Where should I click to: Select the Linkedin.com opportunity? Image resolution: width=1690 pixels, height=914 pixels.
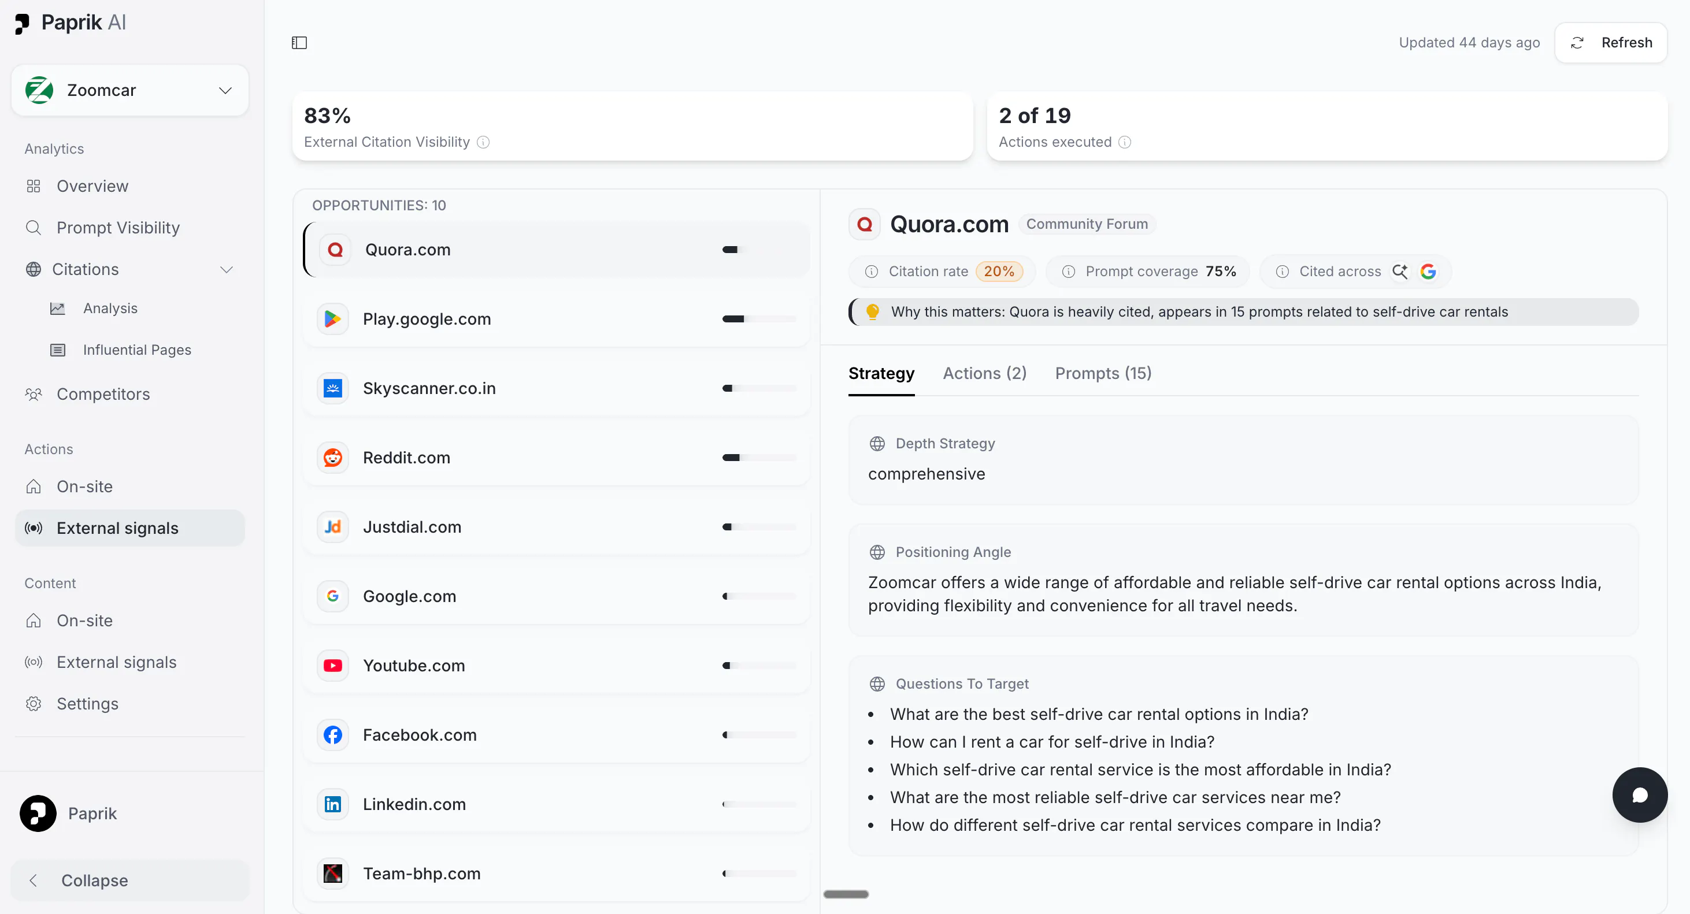coord(557,804)
